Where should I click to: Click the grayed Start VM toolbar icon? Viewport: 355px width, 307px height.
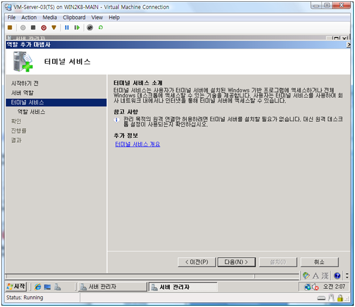(23, 28)
